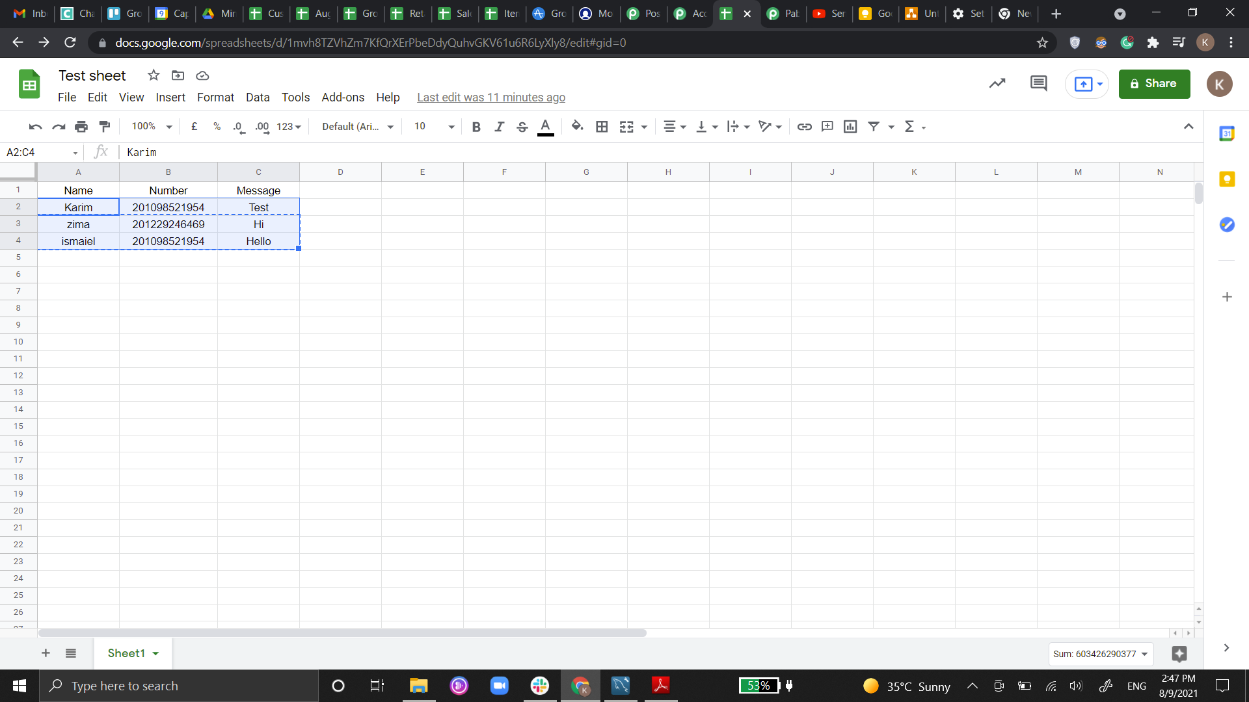Click the merge cells icon

[626, 127]
